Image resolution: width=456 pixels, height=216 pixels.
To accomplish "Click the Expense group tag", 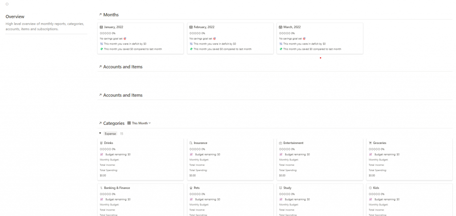I will [x=110, y=133].
